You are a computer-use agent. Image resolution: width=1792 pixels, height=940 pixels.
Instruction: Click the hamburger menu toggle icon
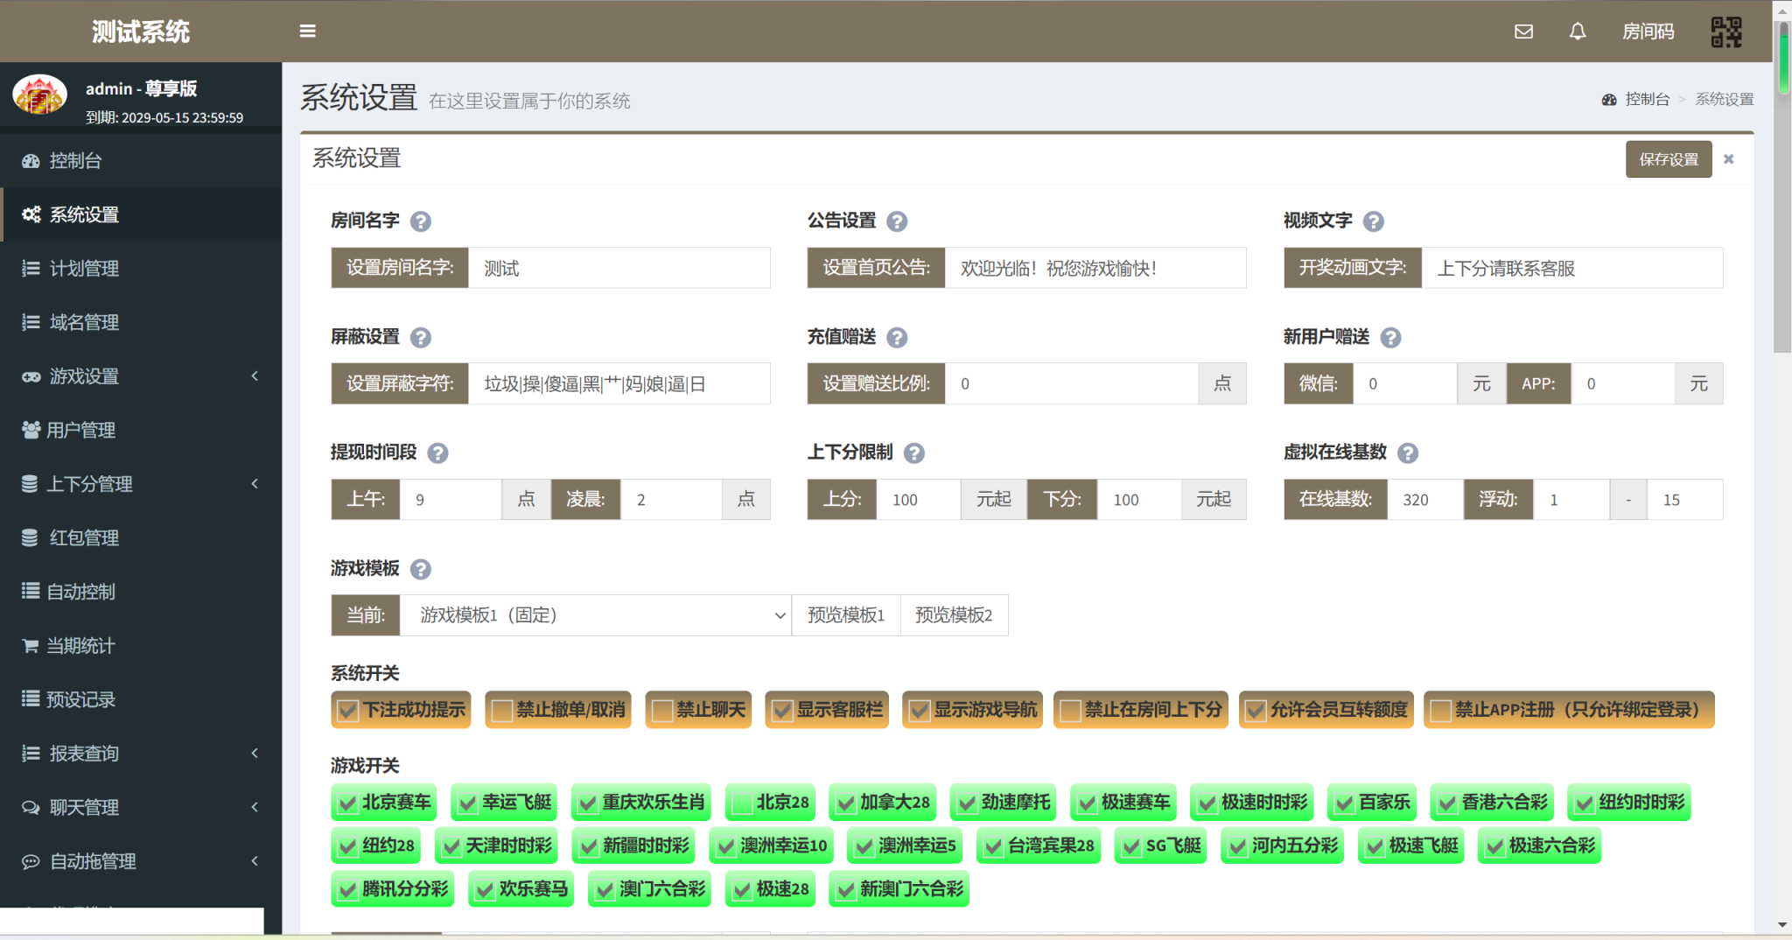[x=307, y=32]
